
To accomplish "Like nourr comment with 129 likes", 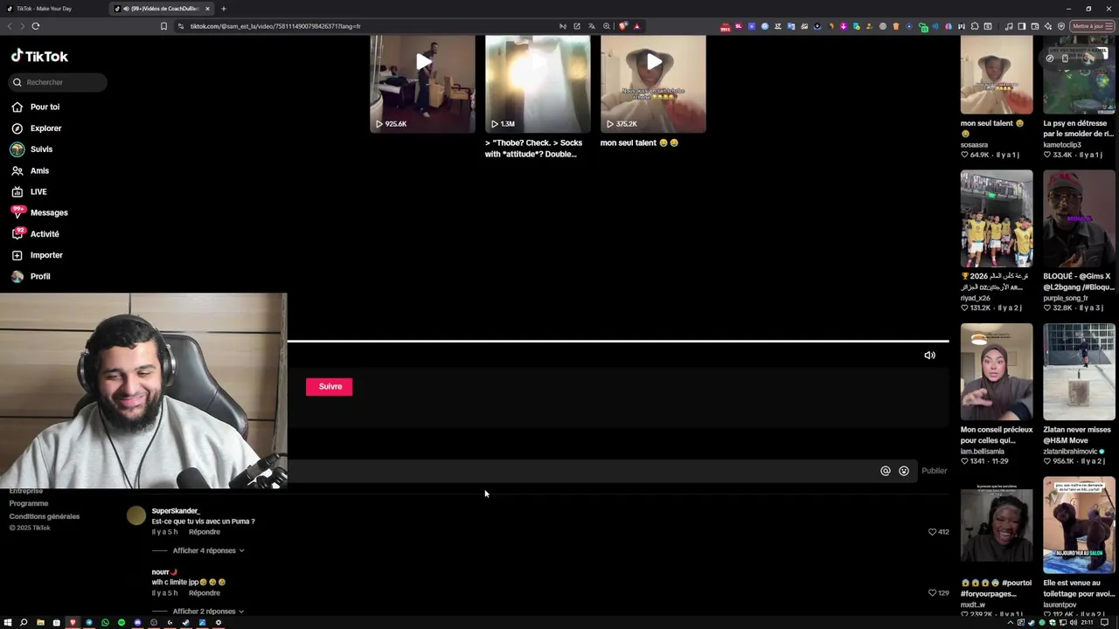I will [x=932, y=593].
